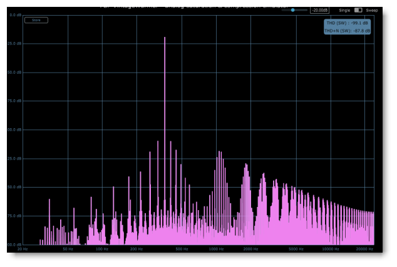Adjust the input level slider knob

click(292, 10)
